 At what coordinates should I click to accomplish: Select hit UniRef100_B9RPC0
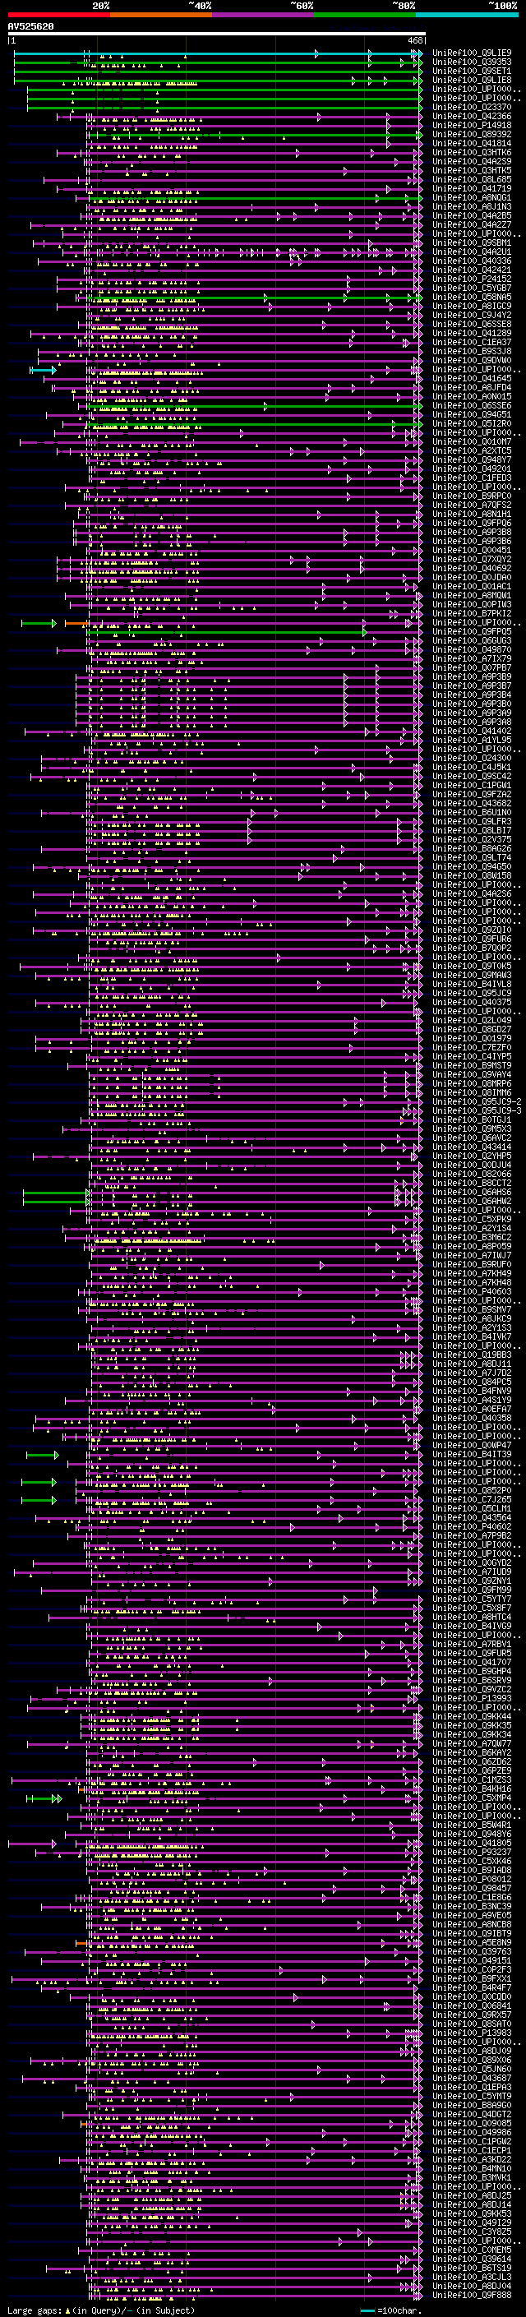tap(472, 496)
